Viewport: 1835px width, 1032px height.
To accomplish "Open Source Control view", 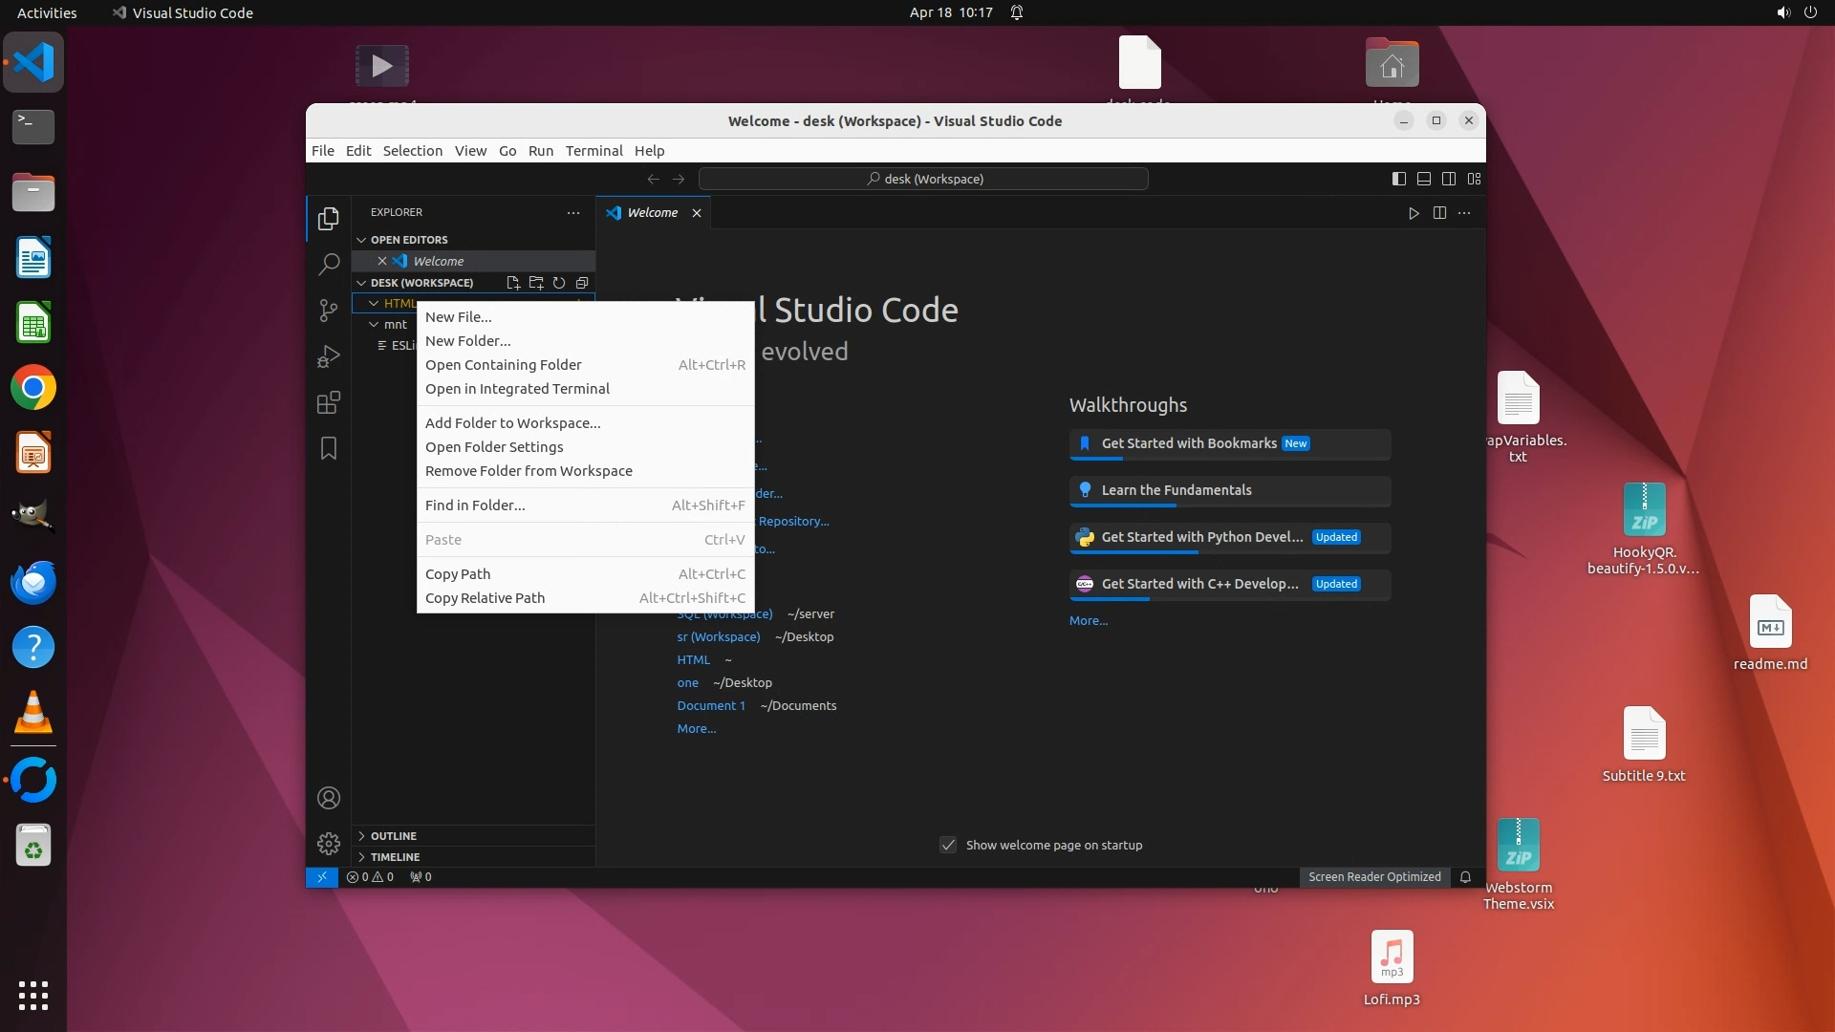I will point(328,310).
